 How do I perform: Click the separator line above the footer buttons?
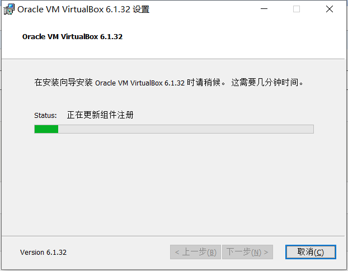click(173, 236)
